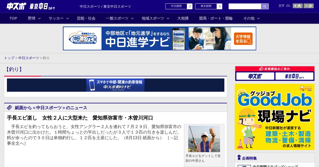This screenshot has height=167, width=319.
Task: Click the photo caption 手長エビをゲットして笑顔の中原さん
Action: pos(203,158)
